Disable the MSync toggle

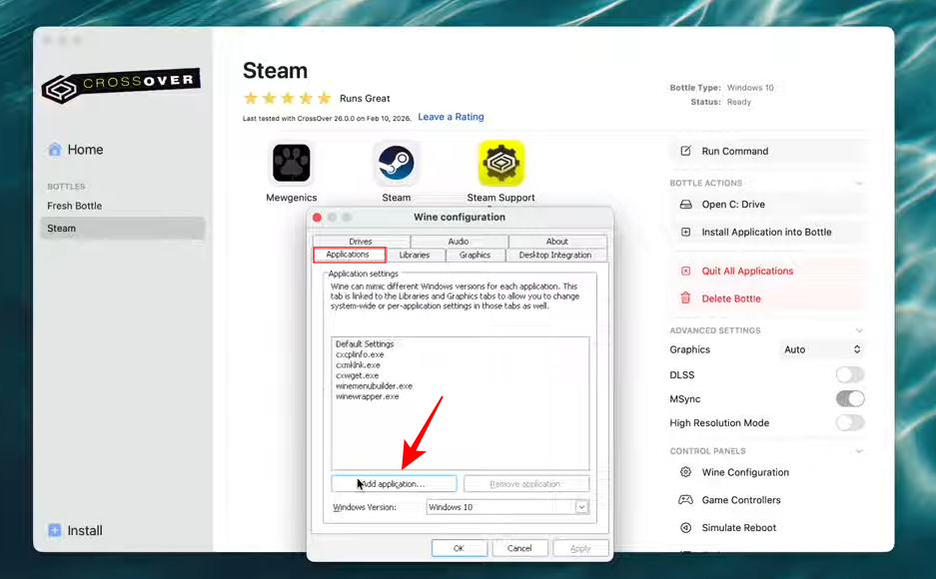click(849, 399)
